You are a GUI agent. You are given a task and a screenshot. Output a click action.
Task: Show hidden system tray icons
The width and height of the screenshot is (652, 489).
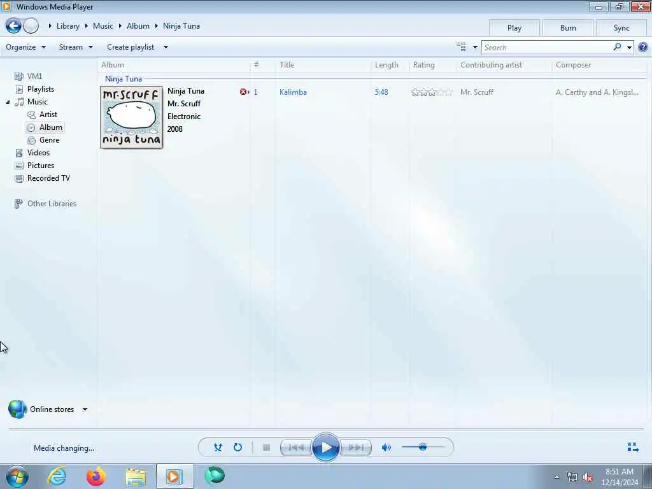[556, 477]
